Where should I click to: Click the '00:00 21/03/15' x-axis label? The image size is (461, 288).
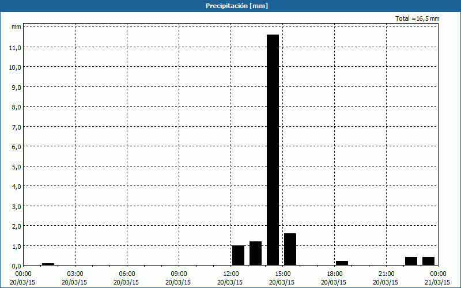pyautogui.click(x=437, y=278)
